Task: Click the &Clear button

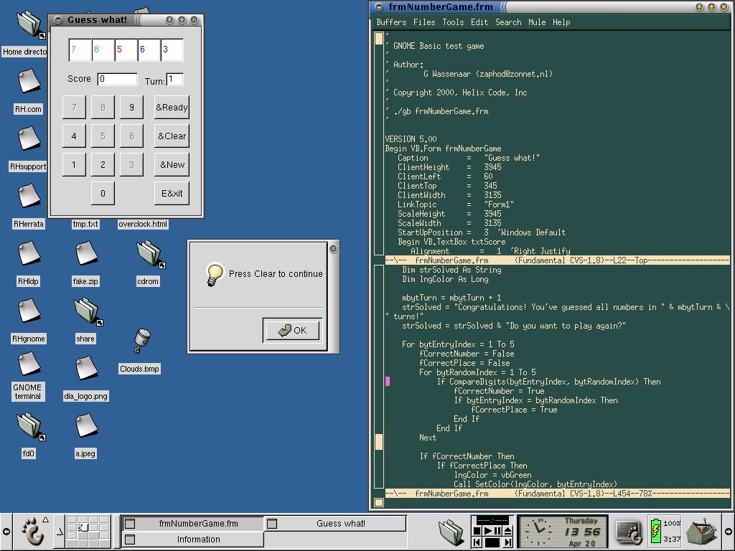Action: (x=172, y=136)
